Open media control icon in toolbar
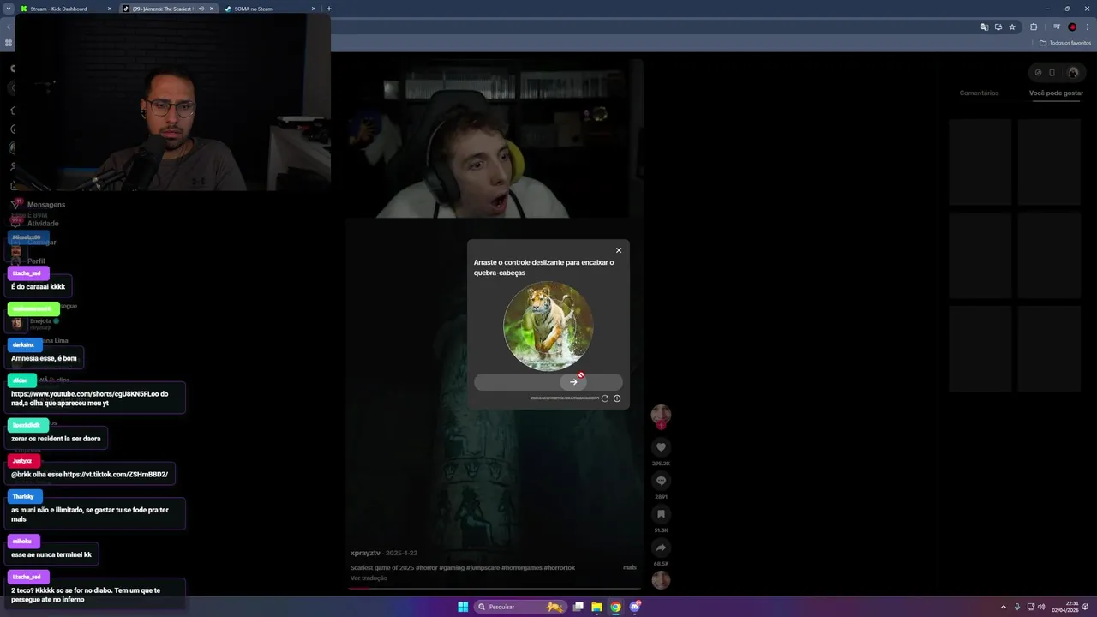Screen dimensions: 1097x617 1056,27
